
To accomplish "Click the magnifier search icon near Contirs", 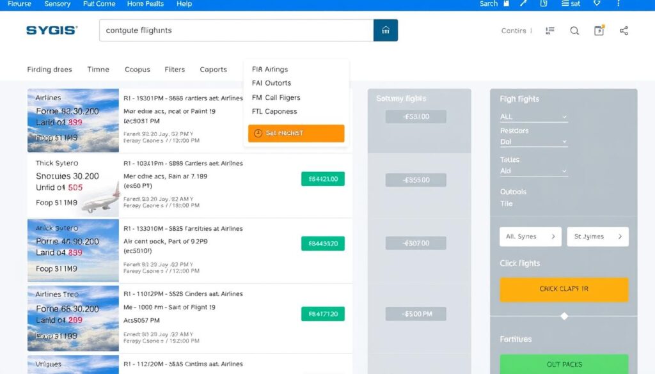I will 575,31.
